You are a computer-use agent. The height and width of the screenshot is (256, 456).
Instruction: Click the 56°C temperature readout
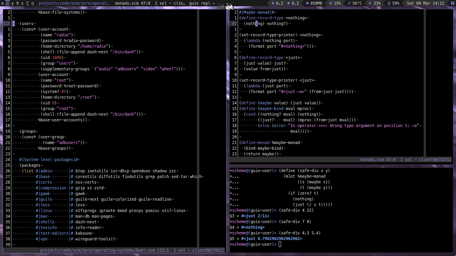coord(357,3)
